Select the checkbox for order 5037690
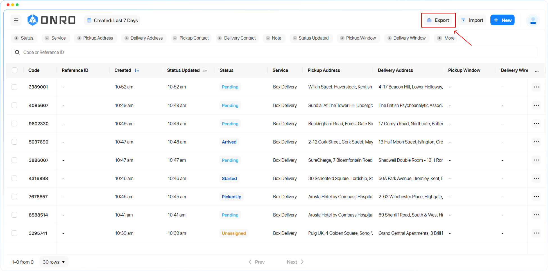Viewport: 548px width, 271px height. [x=14, y=142]
